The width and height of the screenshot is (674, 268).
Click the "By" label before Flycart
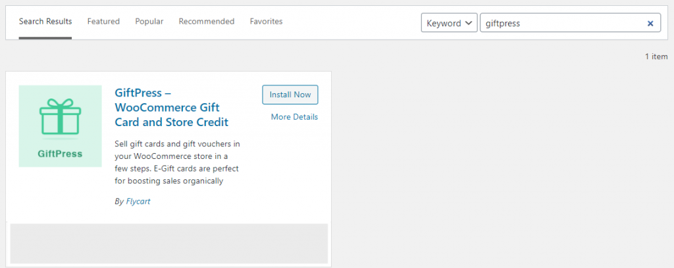click(119, 201)
